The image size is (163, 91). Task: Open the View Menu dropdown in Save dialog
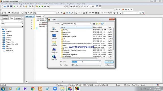(x=103, y=24)
